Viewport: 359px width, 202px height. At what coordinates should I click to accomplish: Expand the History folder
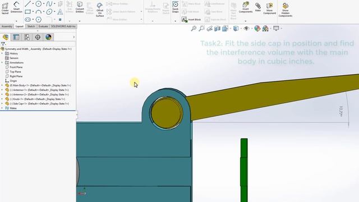click(x=2, y=53)
